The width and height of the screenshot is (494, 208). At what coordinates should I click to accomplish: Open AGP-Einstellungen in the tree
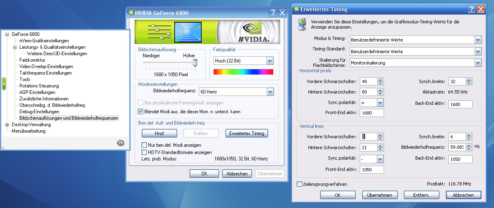click(37, 92)
